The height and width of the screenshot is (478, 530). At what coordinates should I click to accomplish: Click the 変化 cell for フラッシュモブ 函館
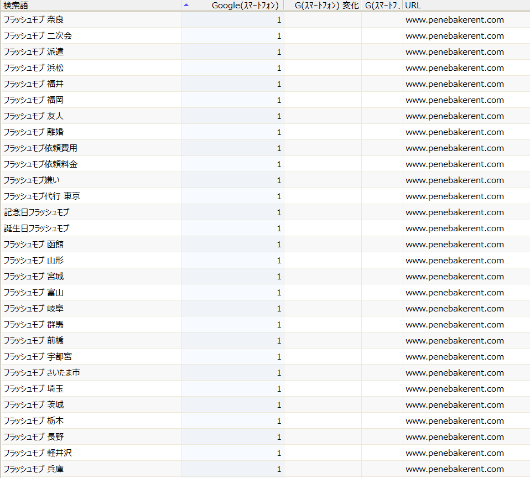tap(323, 245)
